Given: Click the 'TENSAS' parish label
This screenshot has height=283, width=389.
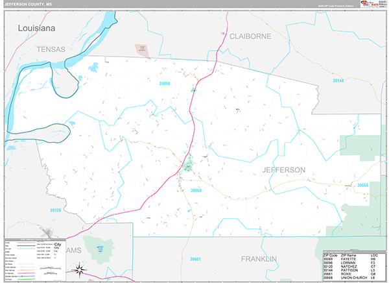Looking at the screenshot, I should 51,49.
